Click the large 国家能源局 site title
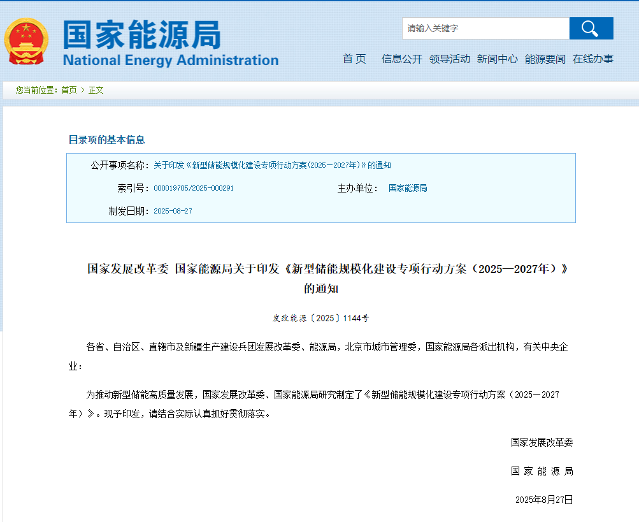 point(141,34)
